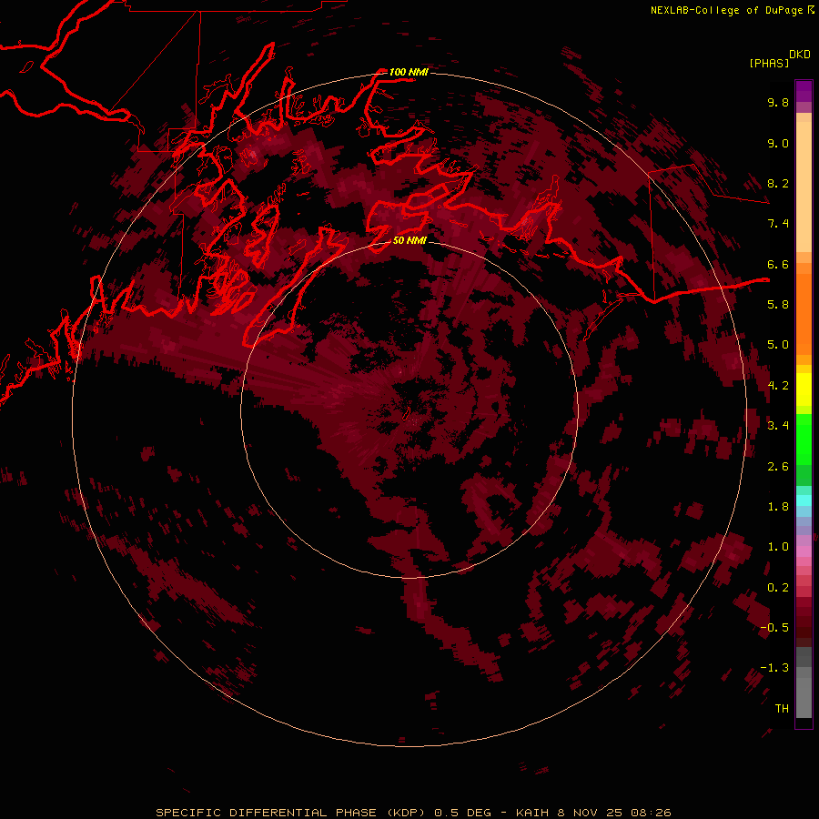Click the 3.4 value on color scale

(778, 426)
